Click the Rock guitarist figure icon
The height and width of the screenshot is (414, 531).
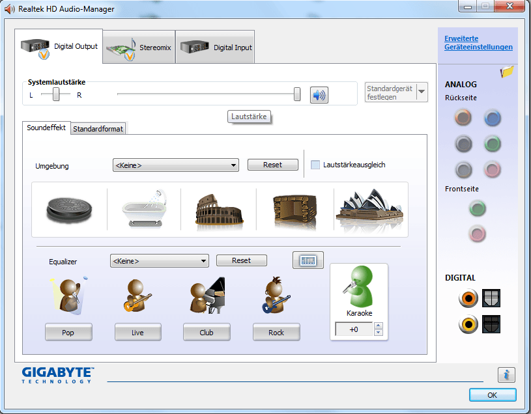(x=276, y=295)
